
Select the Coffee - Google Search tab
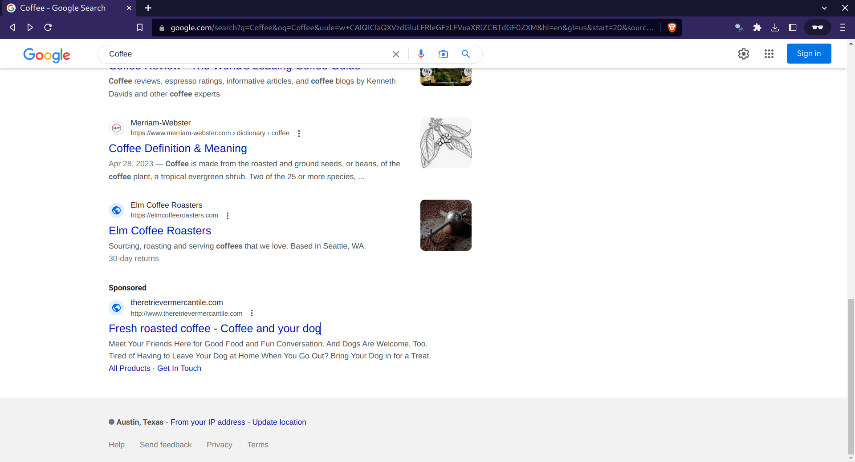62,8
